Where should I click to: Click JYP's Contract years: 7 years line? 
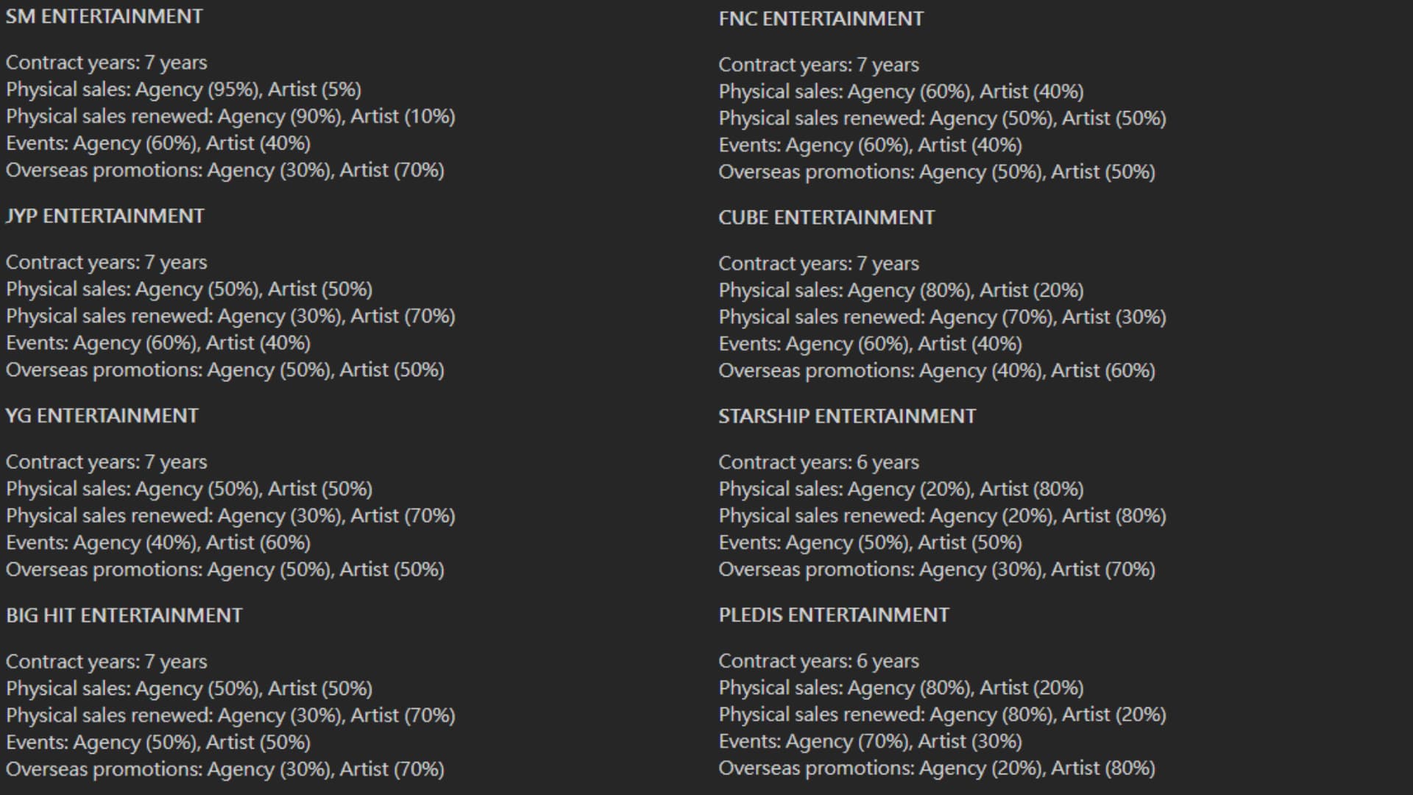pos(106,263)
